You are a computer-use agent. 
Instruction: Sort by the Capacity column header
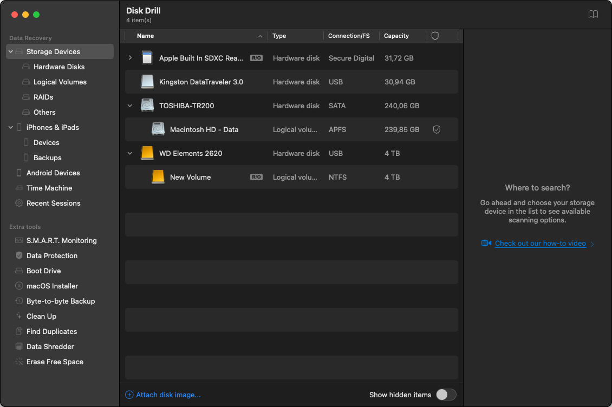(396, 36)
